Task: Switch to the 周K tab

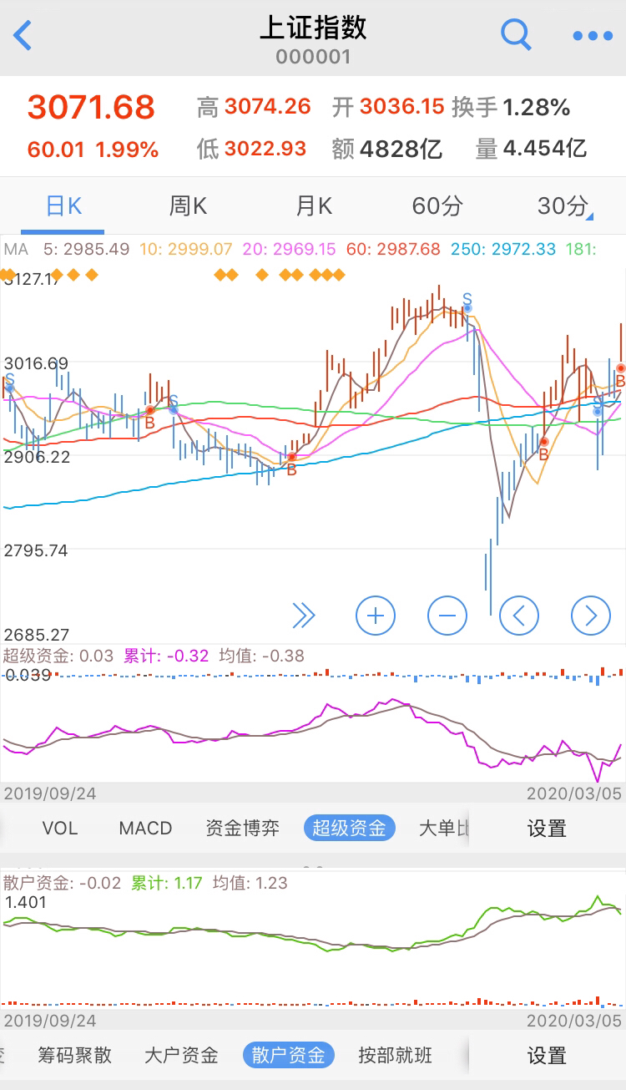Action: tap(188, 206)
